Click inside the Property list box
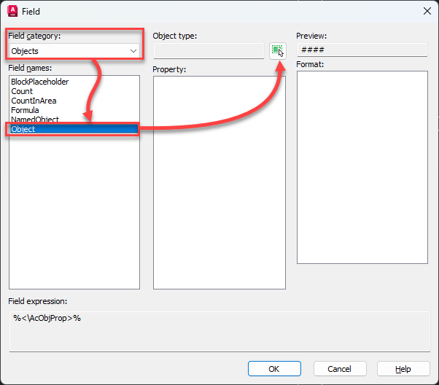The image size is (439, 385). tap(219, 182)
